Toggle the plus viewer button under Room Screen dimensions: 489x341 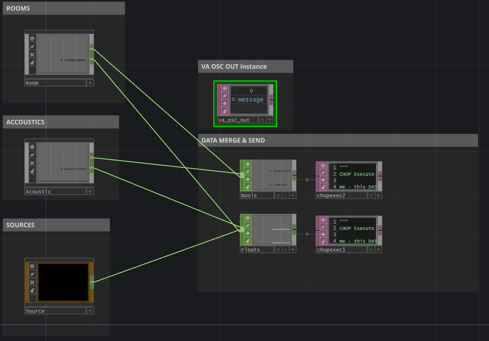coord(90,83)
